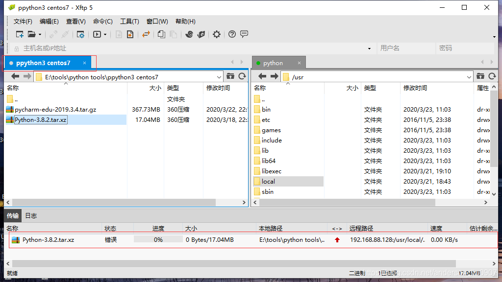Expand the Open Session dropdown arrow
The height and width of the screenshot is (282, 502).
[40, 35]
